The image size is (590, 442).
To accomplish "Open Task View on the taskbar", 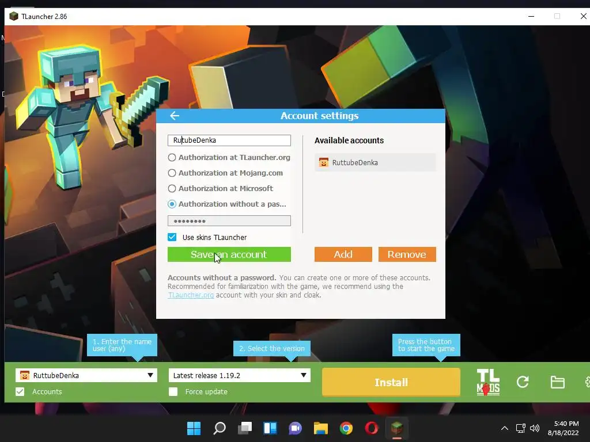I will (244, 428).
